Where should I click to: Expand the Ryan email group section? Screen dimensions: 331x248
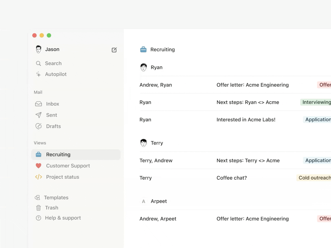point(151,67)
